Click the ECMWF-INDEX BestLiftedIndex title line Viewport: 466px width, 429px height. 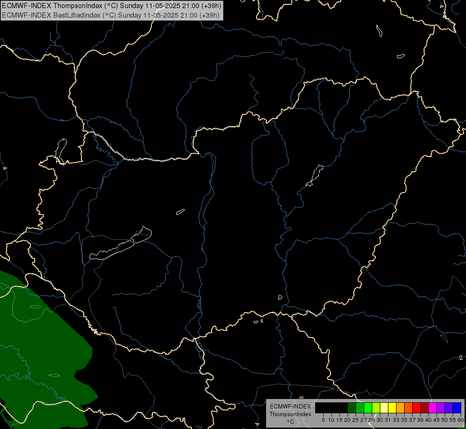pyautogui.click(x=110, y=15)
